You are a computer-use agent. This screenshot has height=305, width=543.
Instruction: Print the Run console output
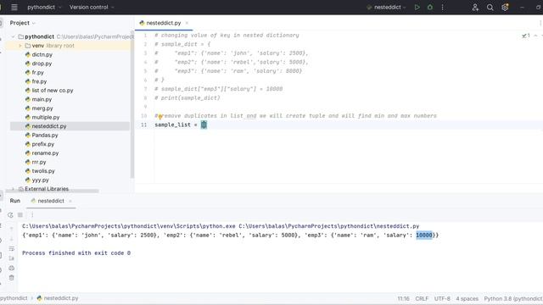pos(11,268)
